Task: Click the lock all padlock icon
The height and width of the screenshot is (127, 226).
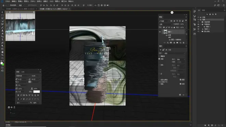Action: (x=174, y=27)
